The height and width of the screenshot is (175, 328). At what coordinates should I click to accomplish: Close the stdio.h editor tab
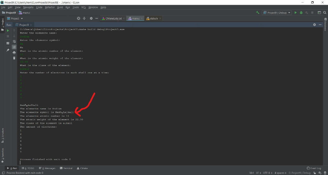(160, 18)
